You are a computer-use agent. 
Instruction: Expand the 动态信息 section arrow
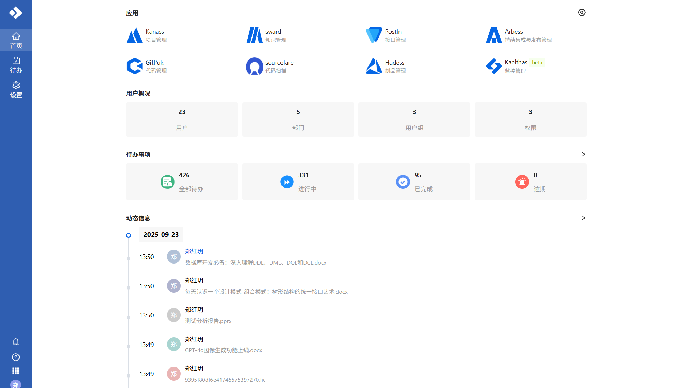(583, 218)
